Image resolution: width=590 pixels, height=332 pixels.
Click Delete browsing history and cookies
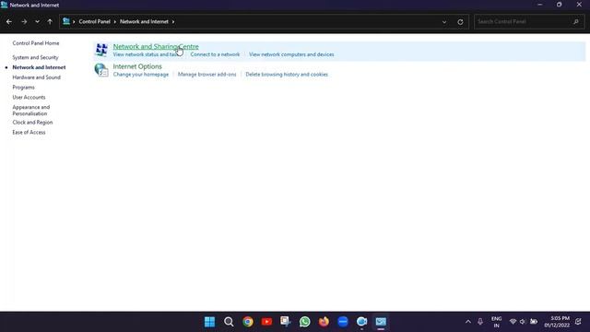pos(287,75)
